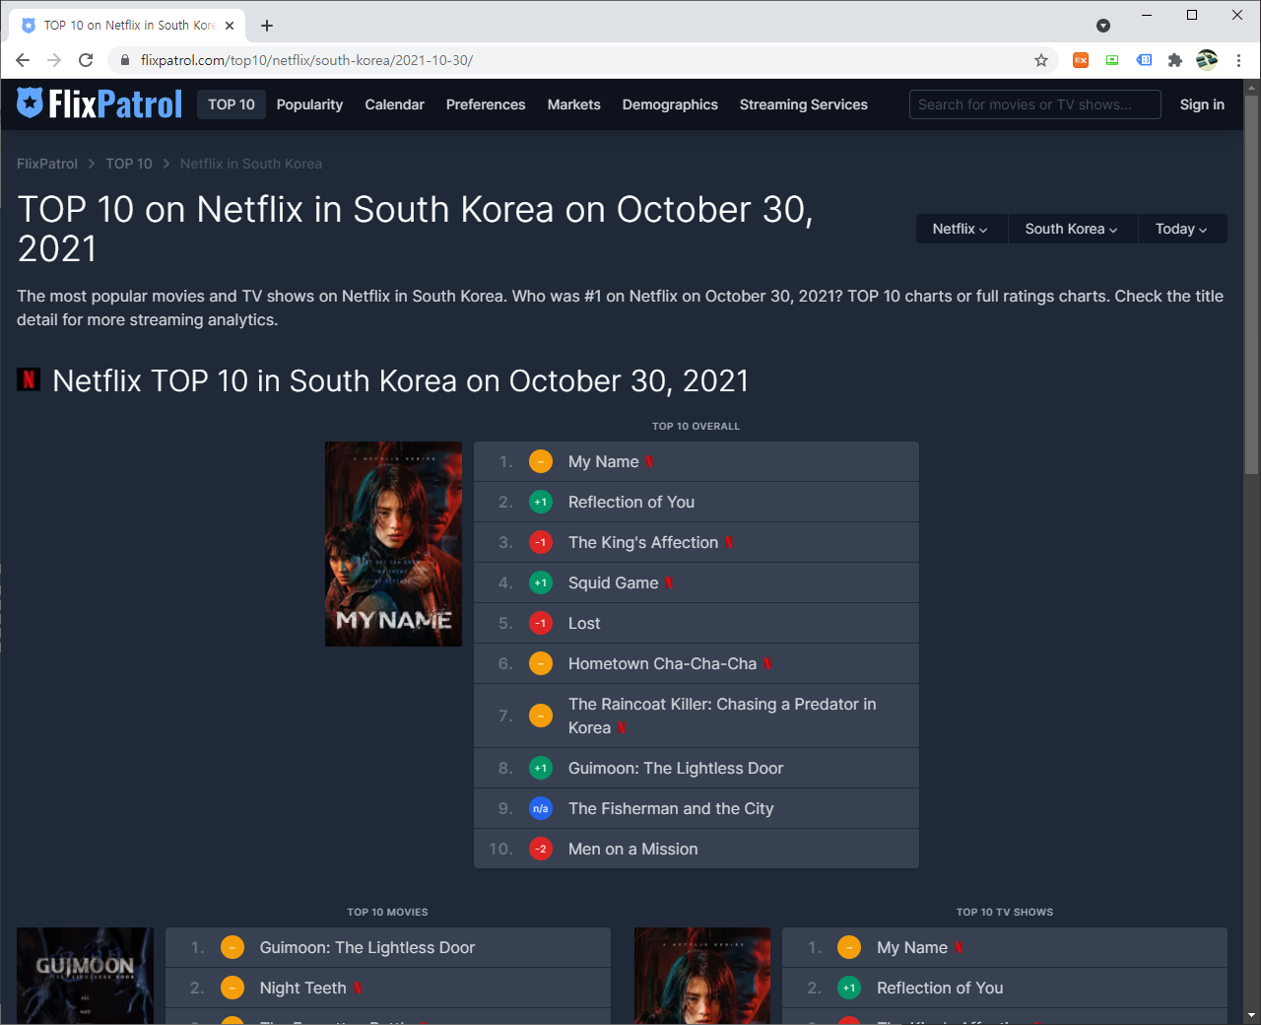
Task: Open new browser tab
Action: (x=267, y=26)
